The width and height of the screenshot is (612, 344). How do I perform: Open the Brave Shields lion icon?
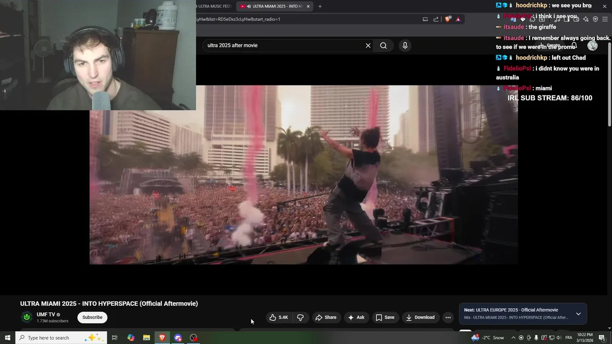(448, 19)
